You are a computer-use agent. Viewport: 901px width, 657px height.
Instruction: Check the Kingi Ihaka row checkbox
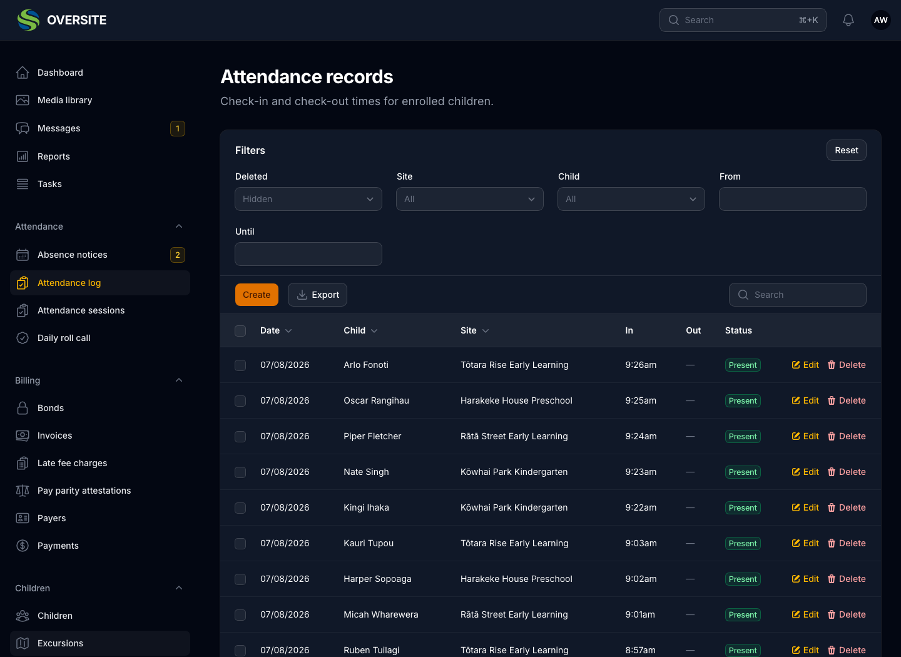(x=240, y=507)
